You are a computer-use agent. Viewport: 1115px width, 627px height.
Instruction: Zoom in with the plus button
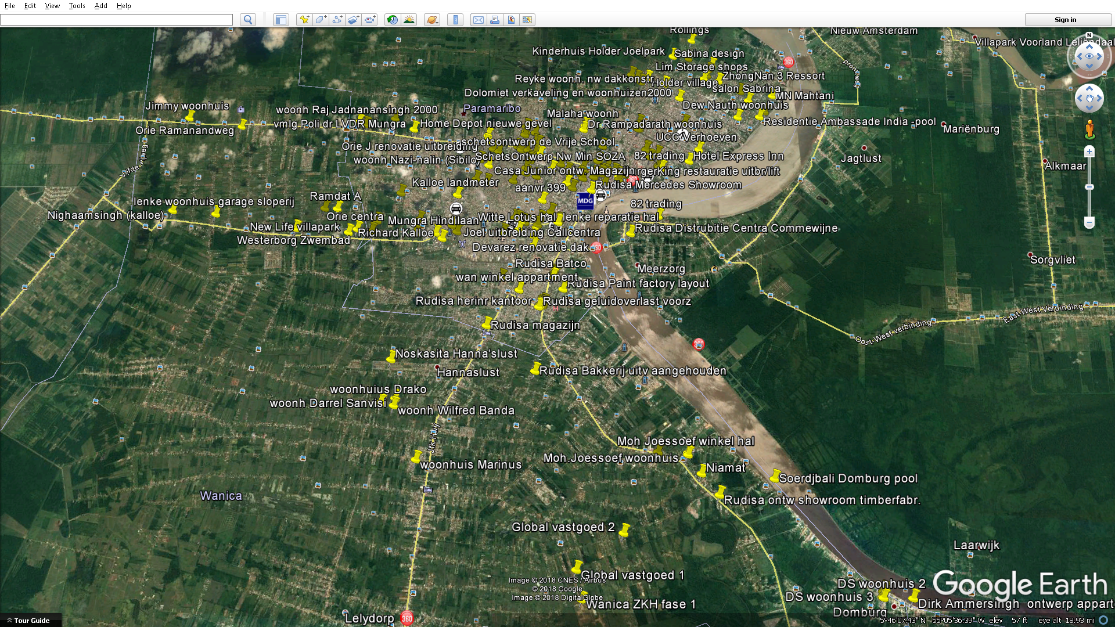(1089, 152)
